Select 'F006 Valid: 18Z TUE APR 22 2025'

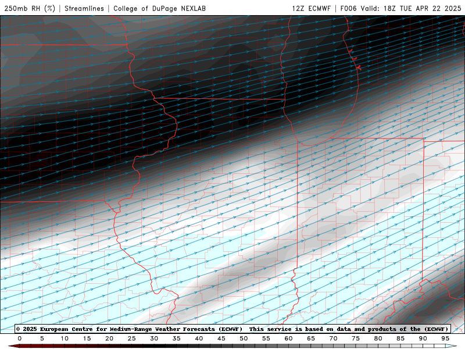[x=400, y=8]
